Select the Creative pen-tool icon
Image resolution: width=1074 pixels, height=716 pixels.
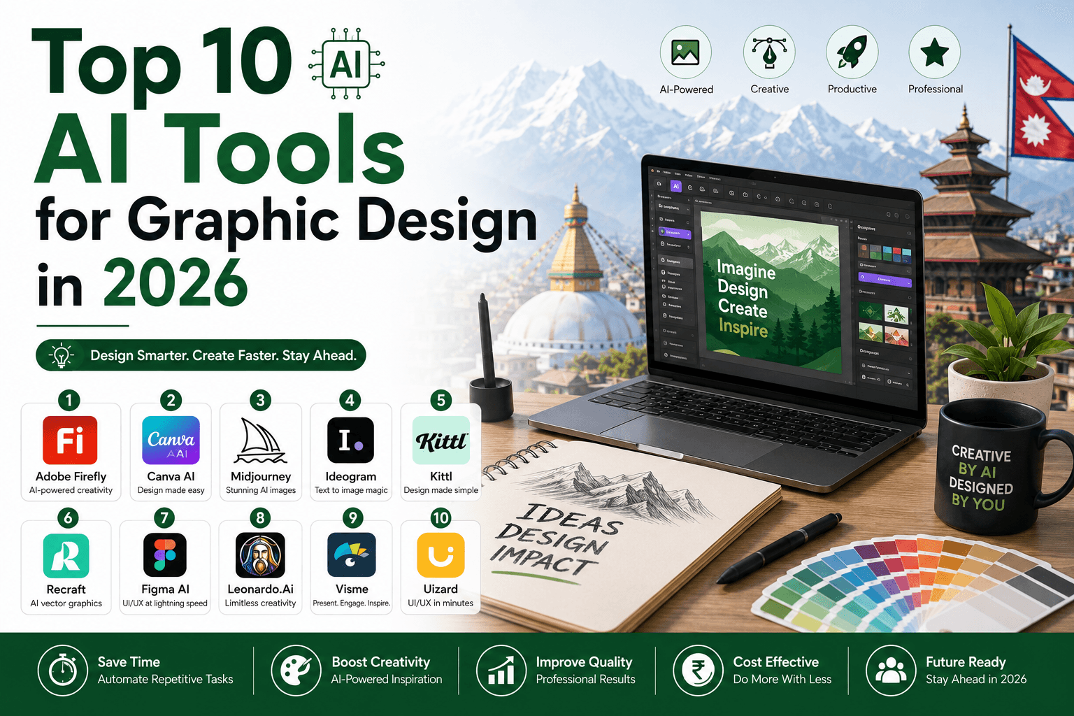[769, 52]
